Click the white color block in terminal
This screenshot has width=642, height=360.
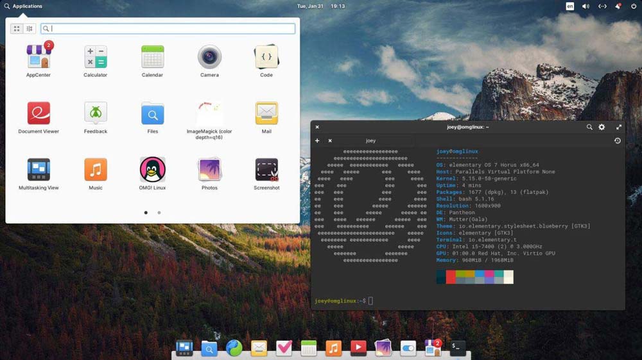click(508, 277)
